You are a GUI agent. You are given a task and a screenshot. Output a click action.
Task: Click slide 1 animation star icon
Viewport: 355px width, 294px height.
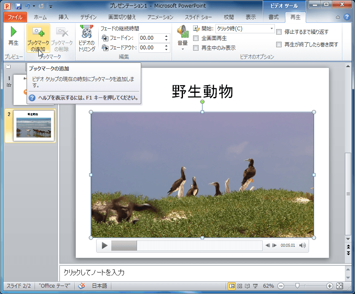click(x=9, y=85)
